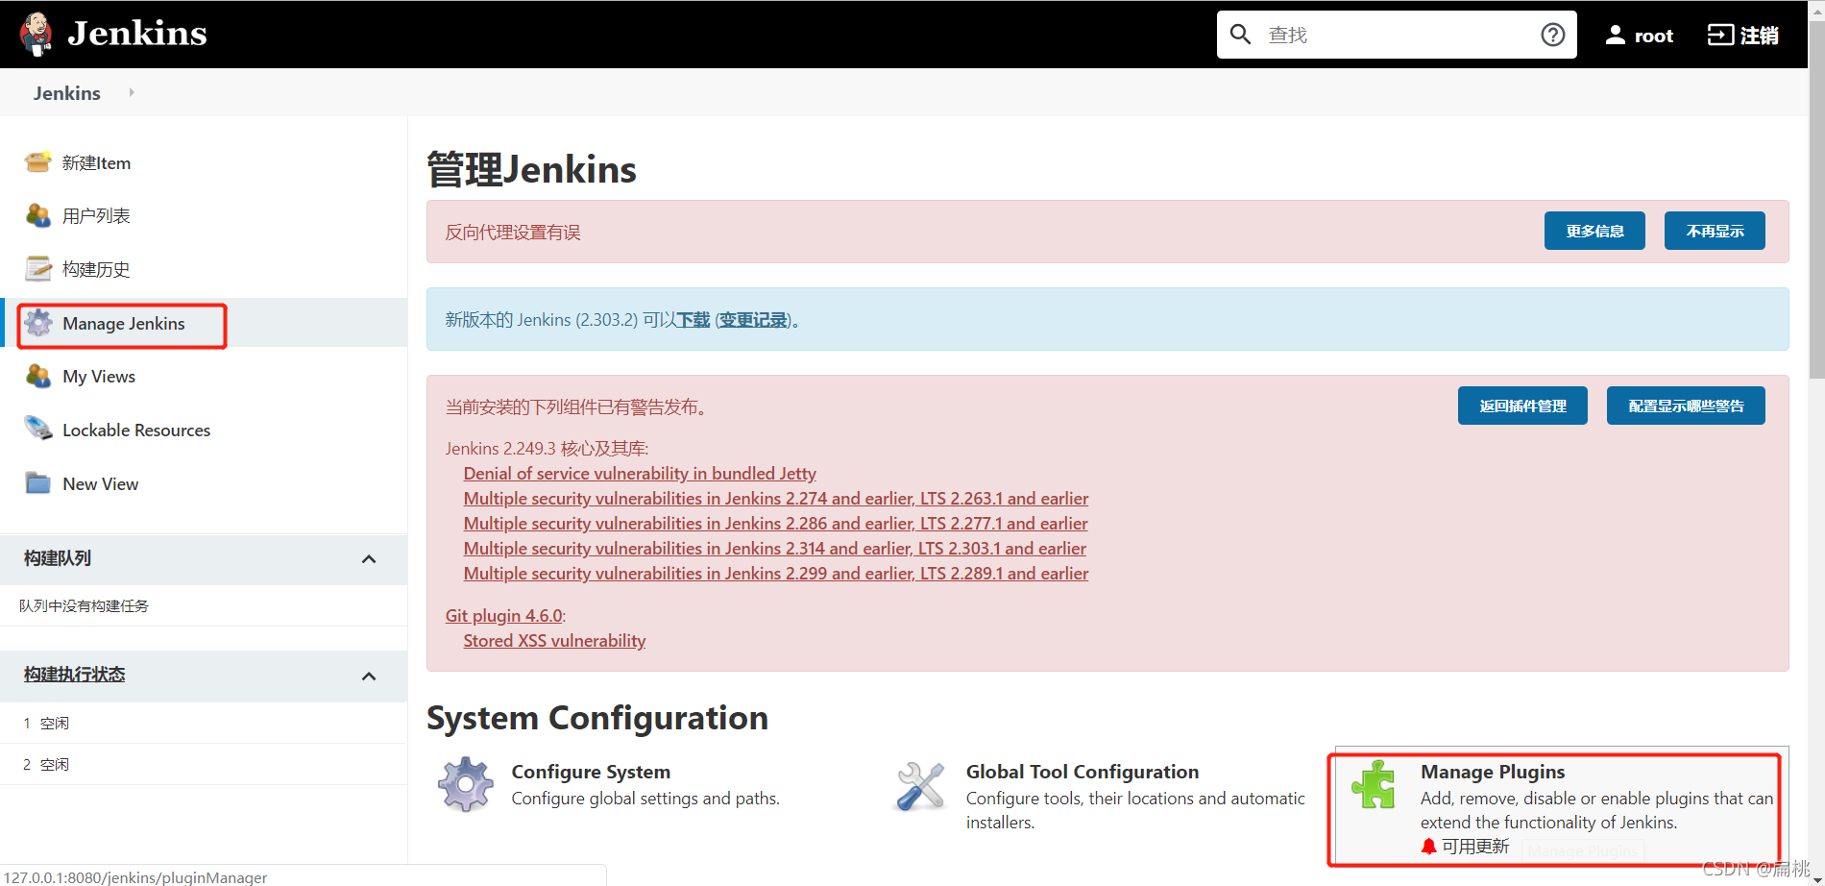Click the Jenkins butler logo icon
Image resolution: width=1825 pixels, height=886 pixels.
coord(36,34)
